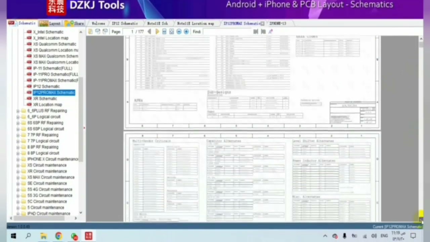The width and height of the screenshot is (430, 242).
Task: Expand XS Circuit maintenance folder
Action: point(18,165)
